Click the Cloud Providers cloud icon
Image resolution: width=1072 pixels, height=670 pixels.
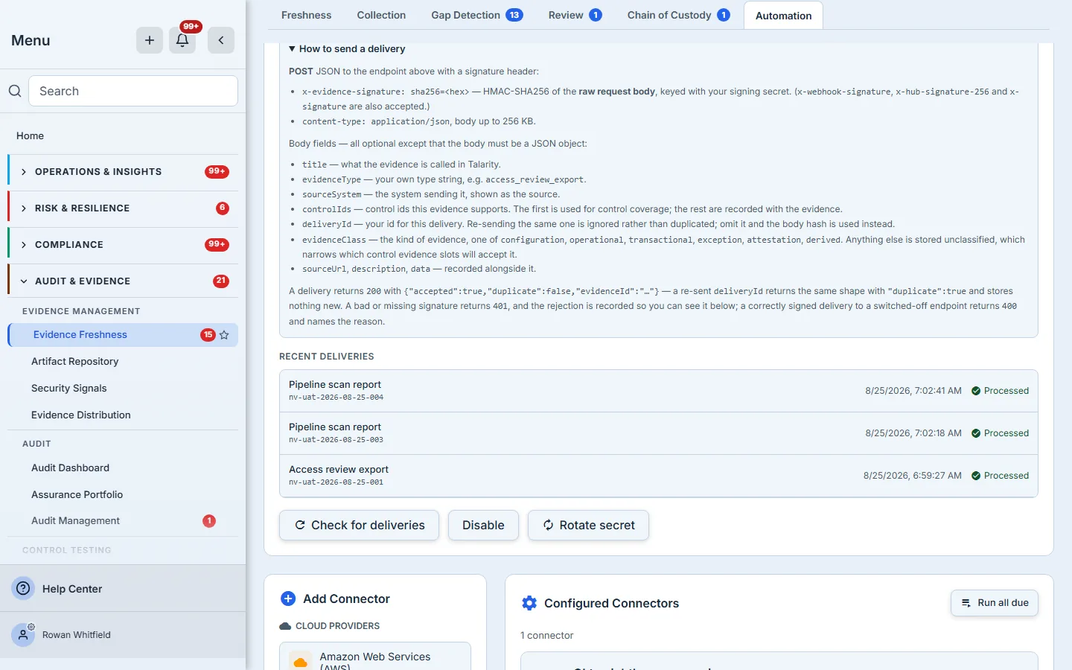[x=285, y=626]
